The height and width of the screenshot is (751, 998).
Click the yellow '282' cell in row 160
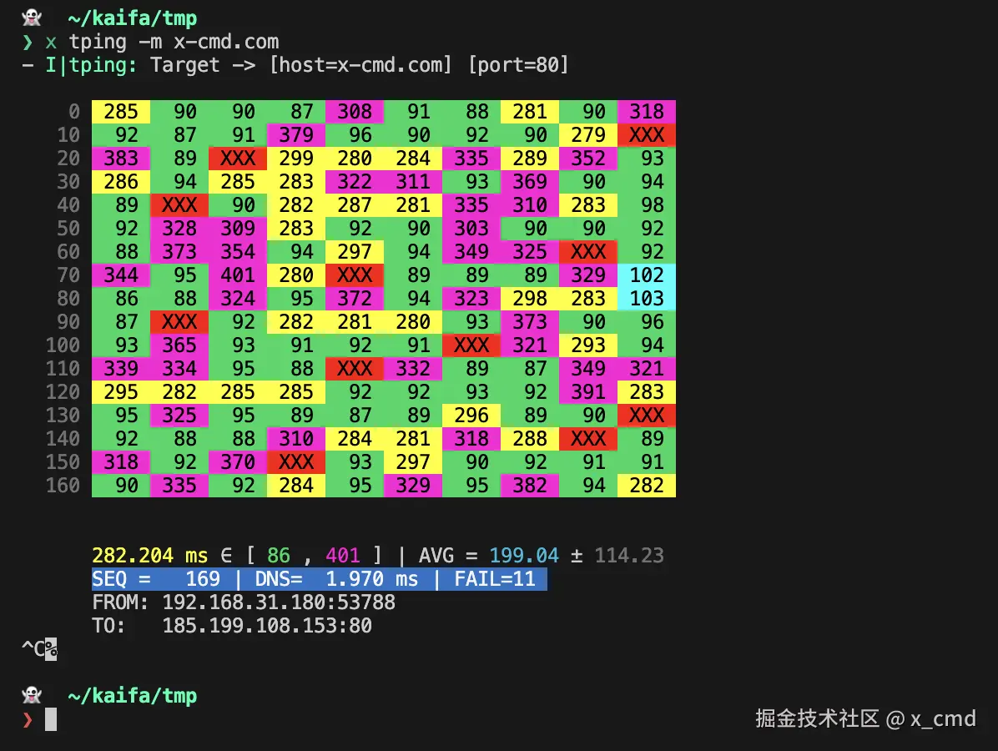coord(647,486)
